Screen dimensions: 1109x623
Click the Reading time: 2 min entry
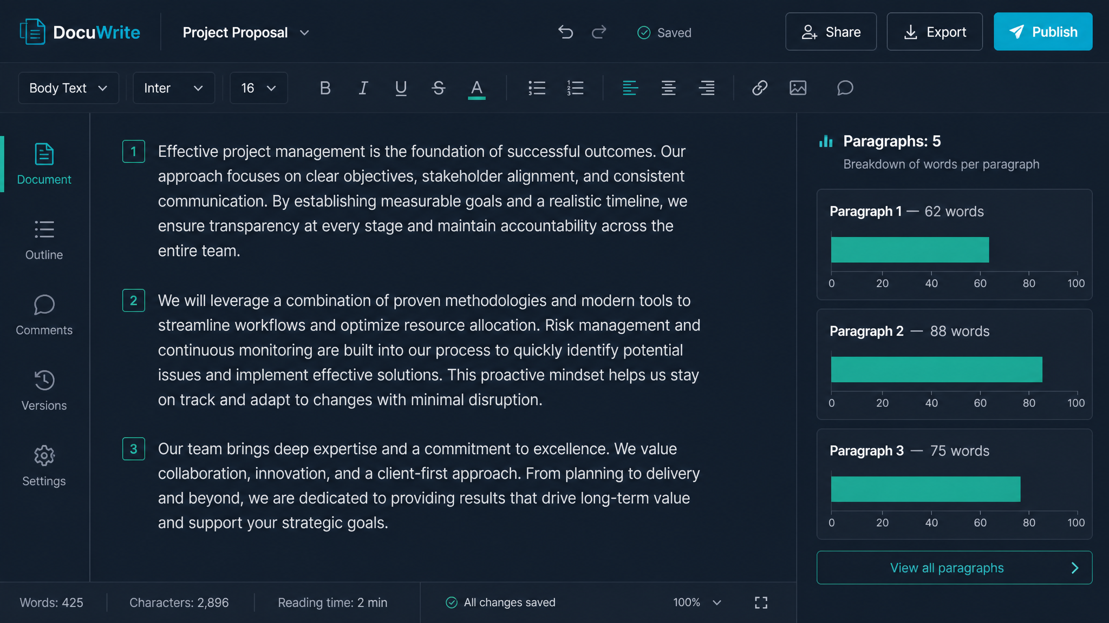click(x=332, y=602)
